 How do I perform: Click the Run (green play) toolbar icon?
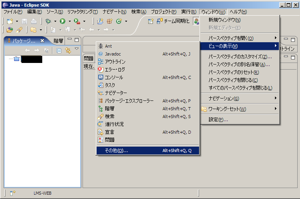(62, 21)
